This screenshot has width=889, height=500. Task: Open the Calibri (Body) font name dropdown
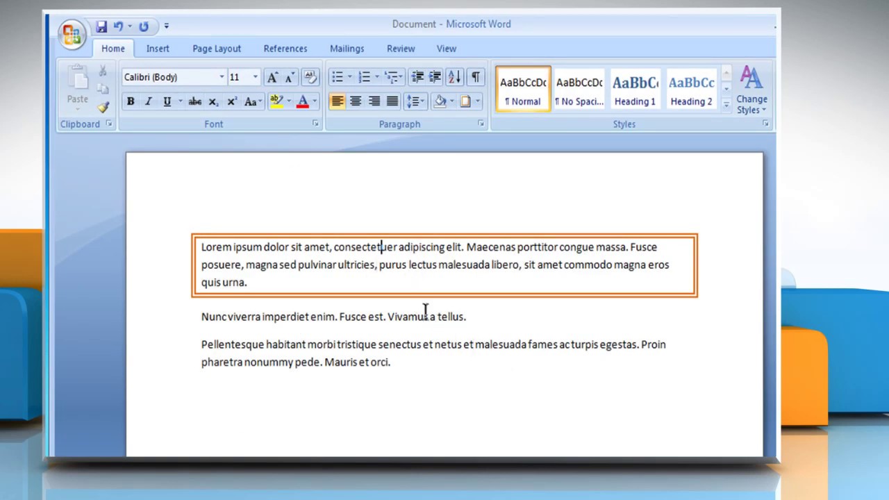[222, 77]
